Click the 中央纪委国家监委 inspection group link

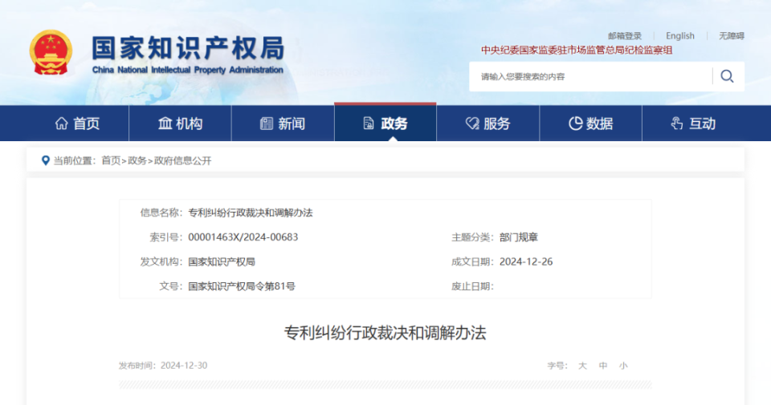(x=577, y=50)
